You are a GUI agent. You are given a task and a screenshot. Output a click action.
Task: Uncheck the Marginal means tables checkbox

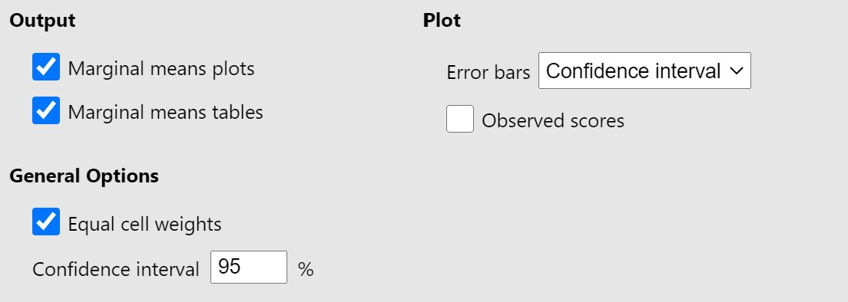pyautogui.click(x=46, y=110)
